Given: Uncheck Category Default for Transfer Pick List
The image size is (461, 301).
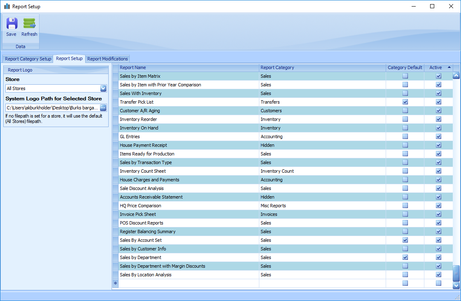Looking at the screenshot, I should (x=405, y=102).
